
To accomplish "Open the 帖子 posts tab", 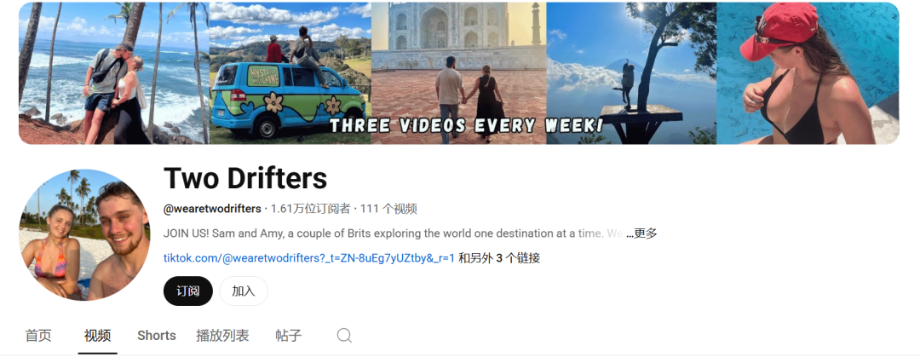I will pyautogui.click(x=289, y=336).
